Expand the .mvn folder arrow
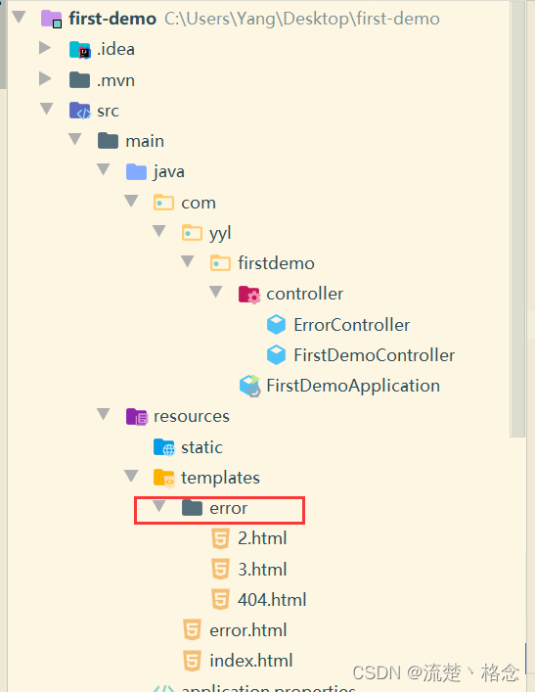The image size is (535, 692). click(45, 78)
